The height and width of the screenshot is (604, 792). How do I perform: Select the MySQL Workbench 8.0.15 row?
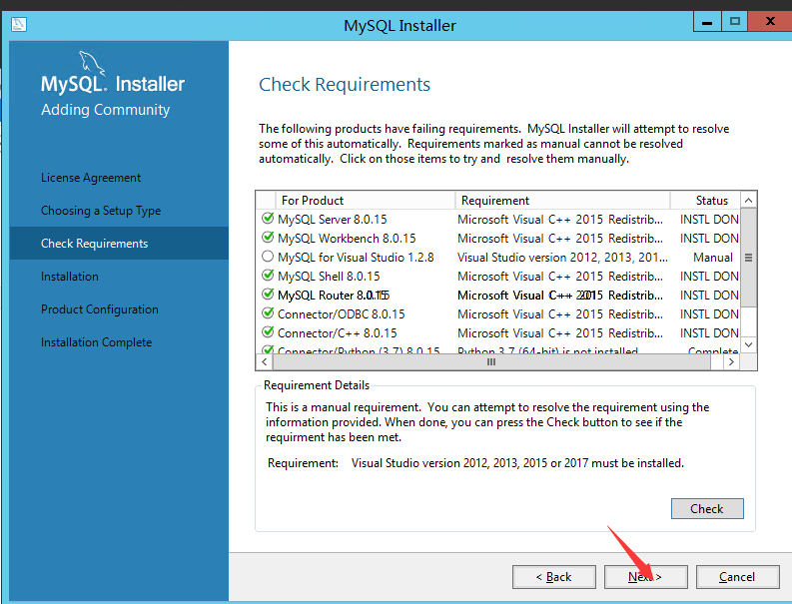(498, 238)
